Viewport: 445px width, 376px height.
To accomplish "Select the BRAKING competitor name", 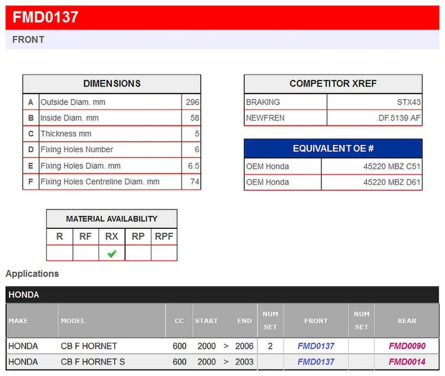I will point(263,102).
